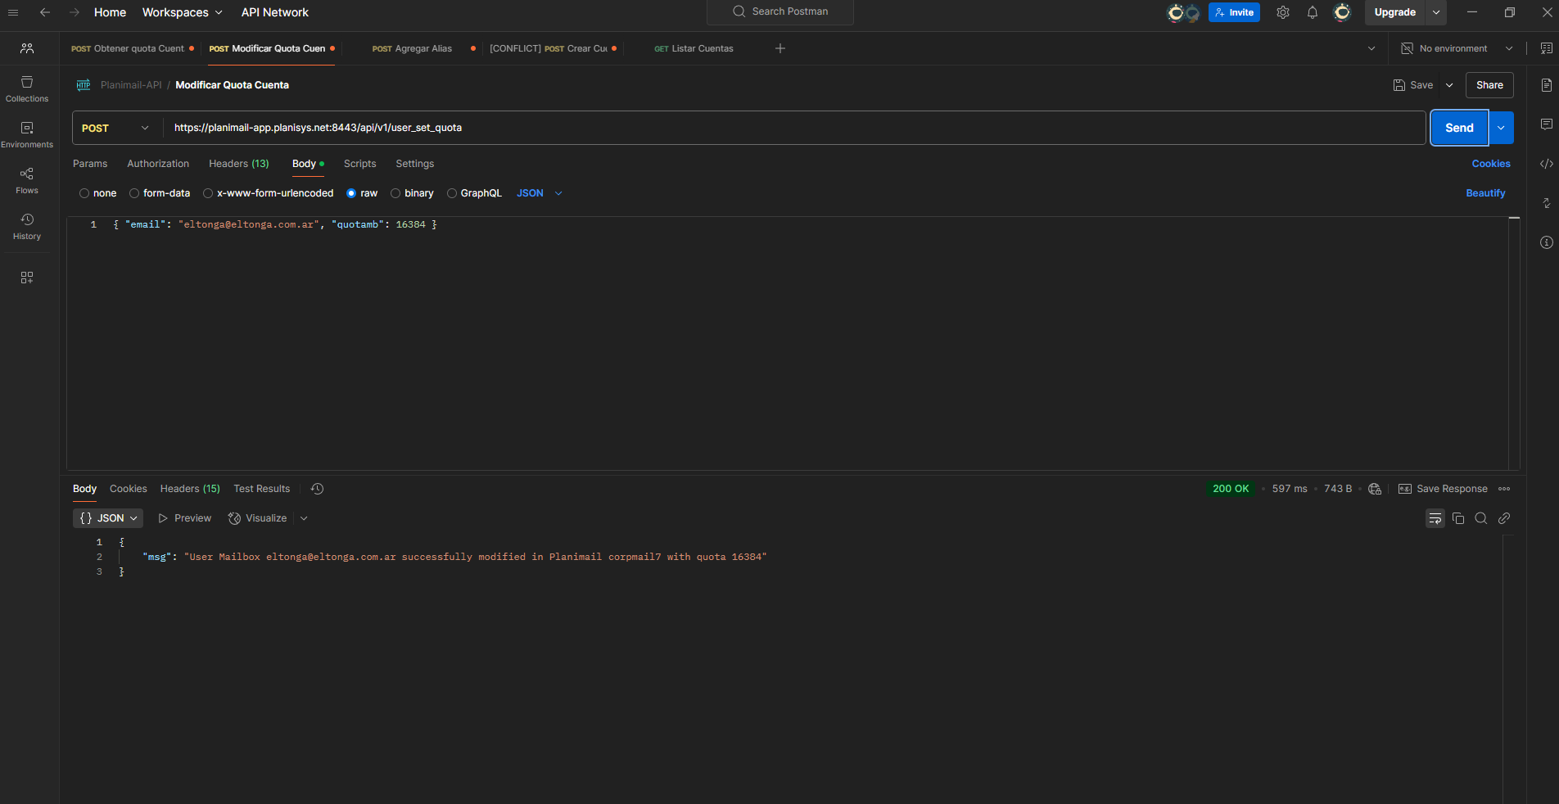Screen dimensions: 1559x804
Task: Expand the Save options arrow
Action: 1449,85
